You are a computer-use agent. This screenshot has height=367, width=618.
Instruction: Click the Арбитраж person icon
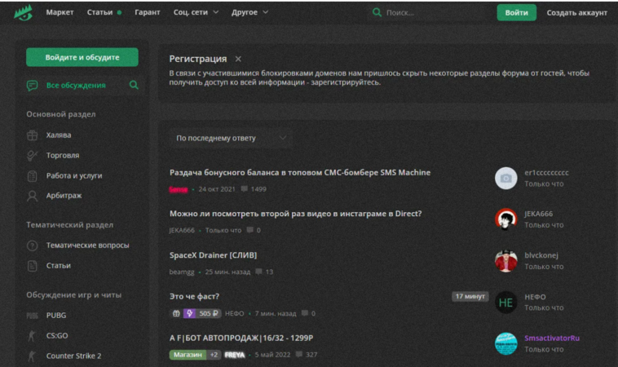click(x=33, y=196)
